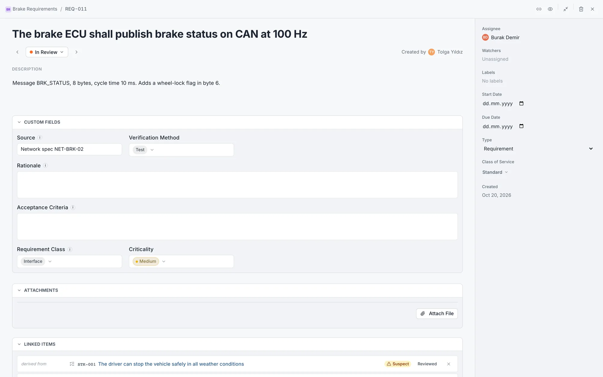Screen dimensions: 603x377
Task: Click the Rationale text area
Action: (x=237, y=185)
